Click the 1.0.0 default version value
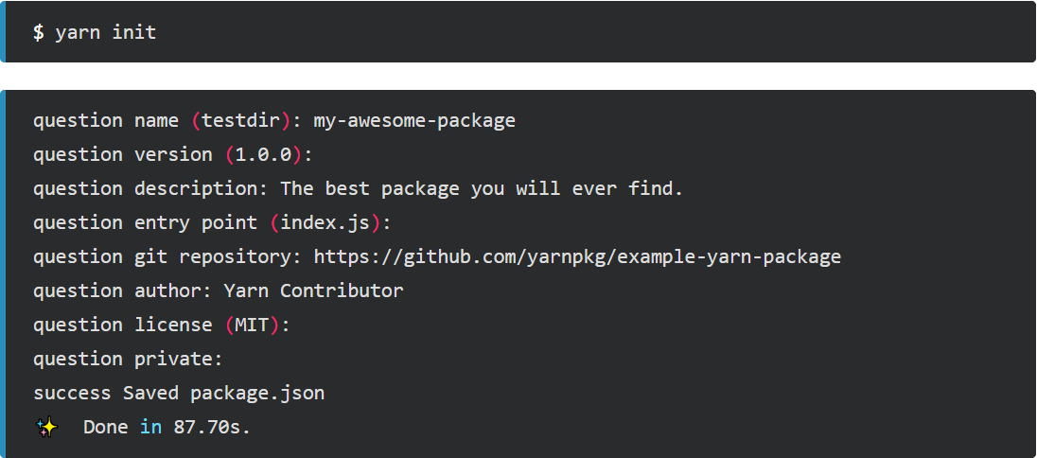Viewport: 1037px width, 458px height. pos(263,155)
